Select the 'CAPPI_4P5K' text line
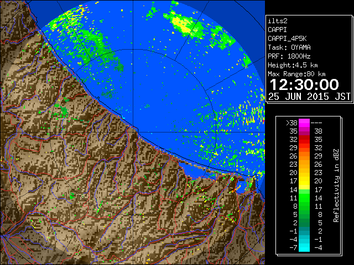This screenshot has height=265, width=354. (x=287, y=39)
